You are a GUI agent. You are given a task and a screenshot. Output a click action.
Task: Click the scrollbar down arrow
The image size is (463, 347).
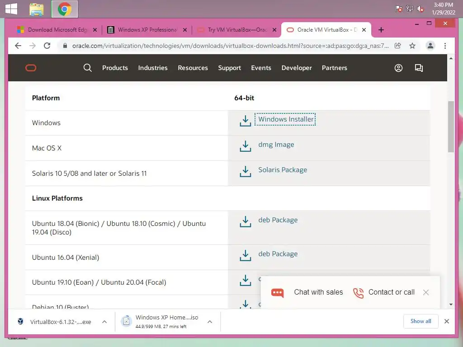451,304
